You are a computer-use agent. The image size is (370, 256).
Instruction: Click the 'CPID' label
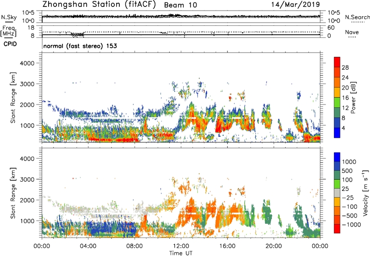point(10,44)
